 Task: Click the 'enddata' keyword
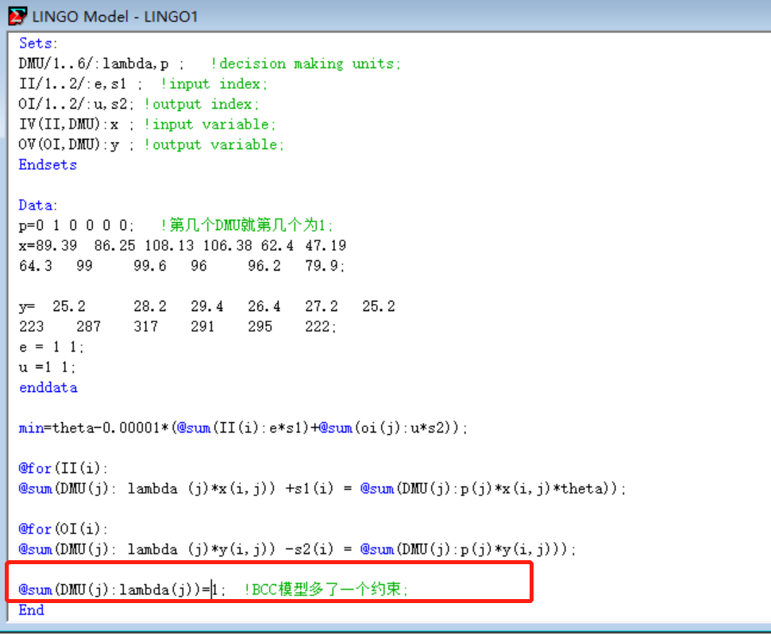(48, 388)
